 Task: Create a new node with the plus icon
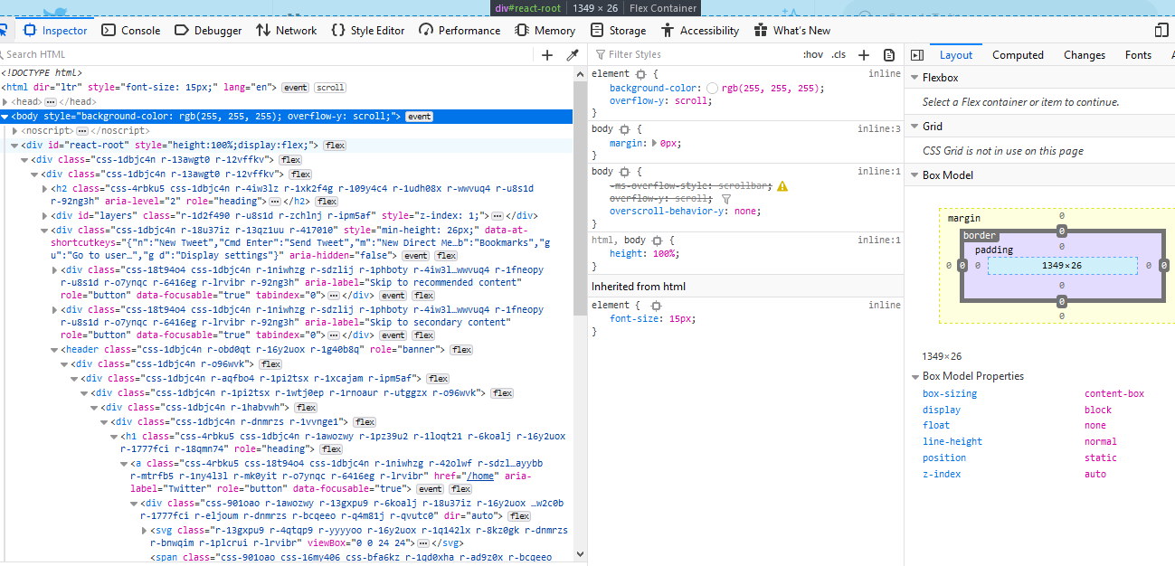point(546,54)
